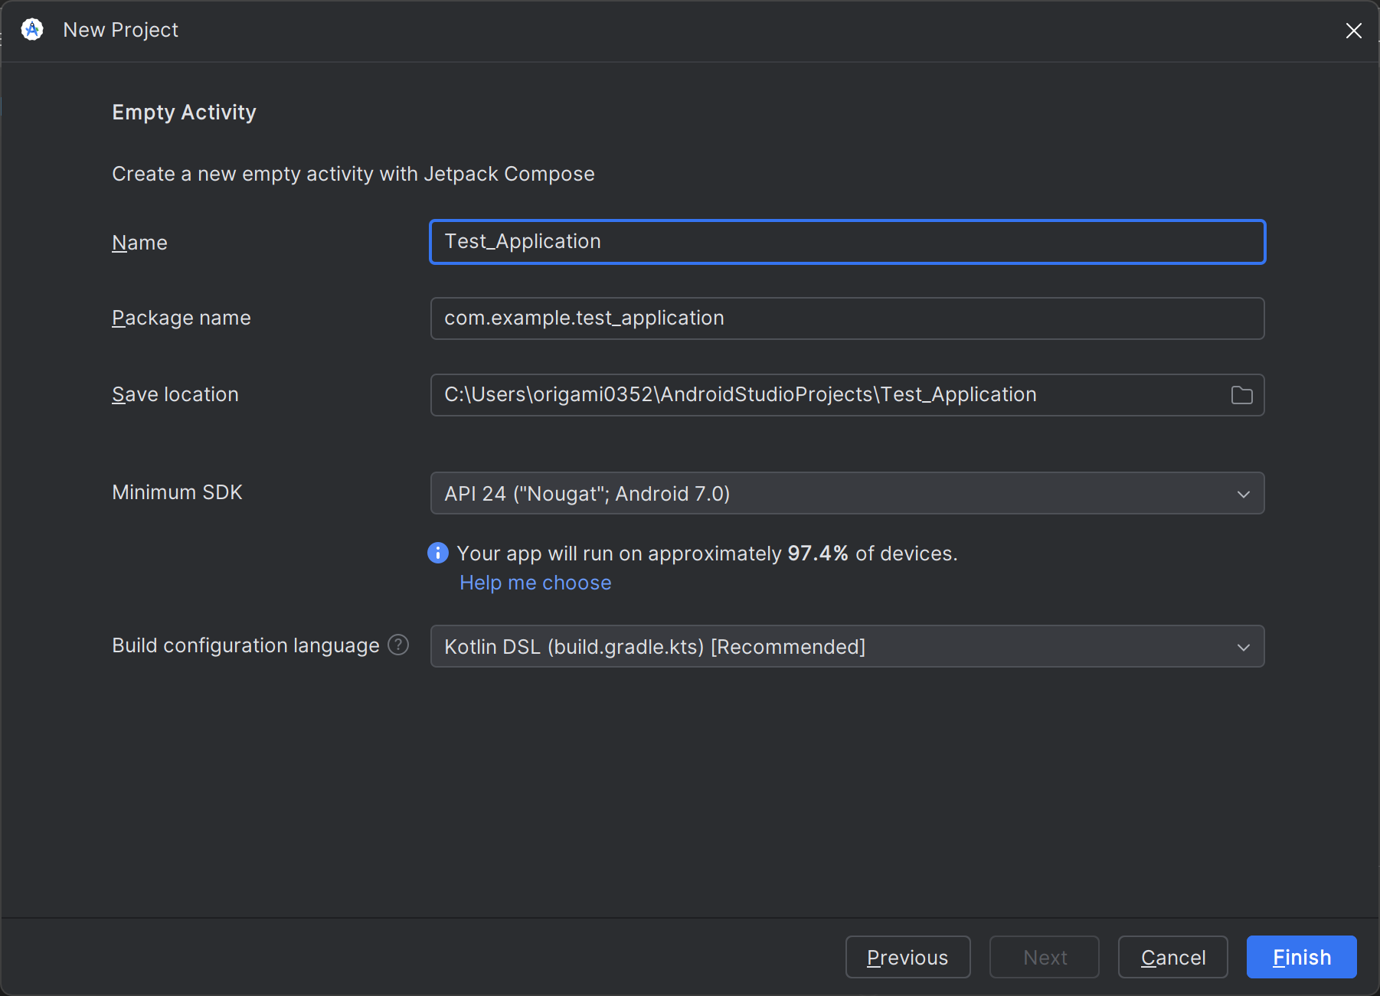Image resolution: width=1380 pixels, height=996 pixels.
Task: Open the Minimum SDK dropdown
Action: pyautogui.click(x=847, y=493)
